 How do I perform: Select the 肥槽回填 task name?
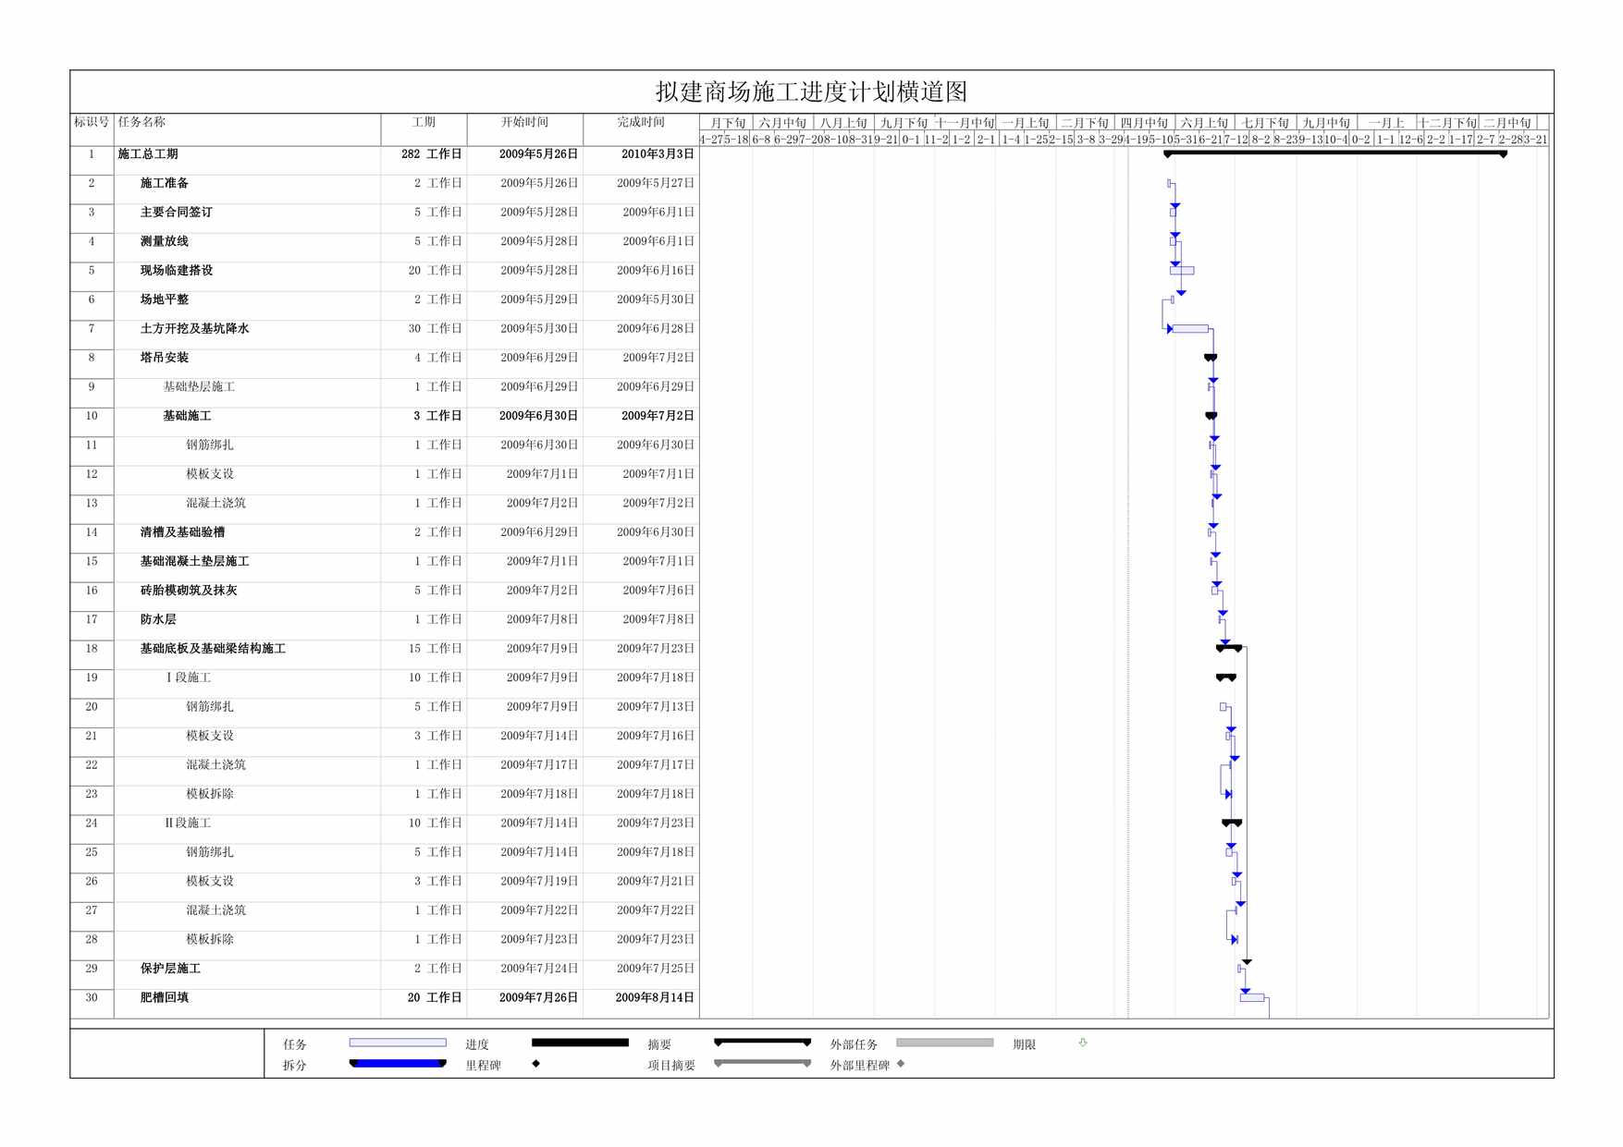[164, 998]
